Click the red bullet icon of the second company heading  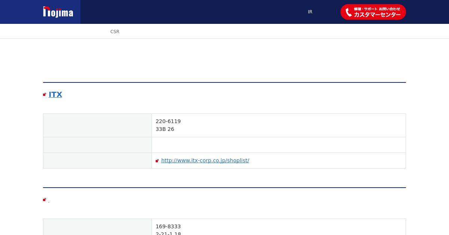pyautogui.click(x=45, y=200)
